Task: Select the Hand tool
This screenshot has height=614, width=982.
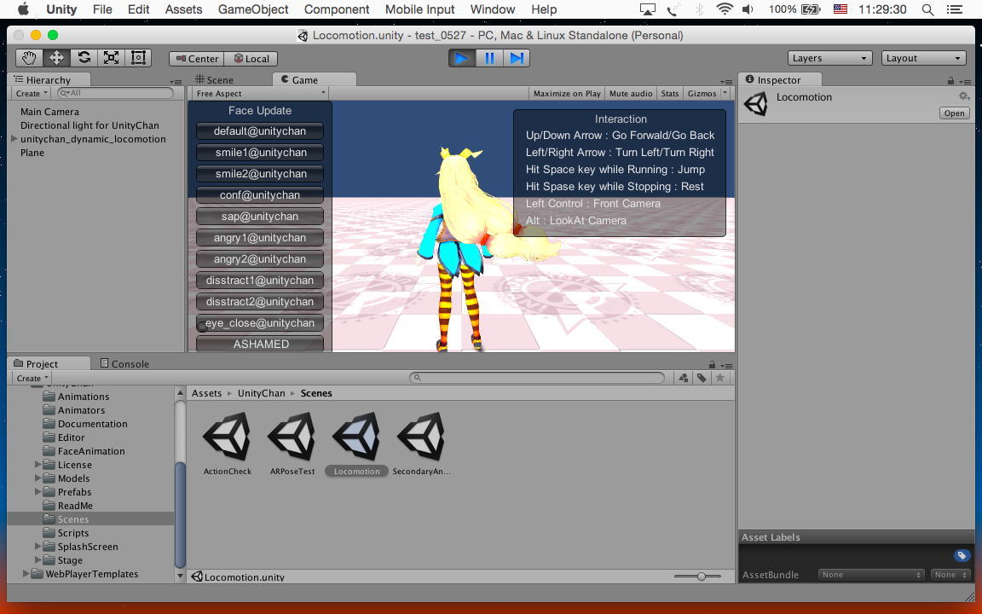Action: click(x=29, y=58)
